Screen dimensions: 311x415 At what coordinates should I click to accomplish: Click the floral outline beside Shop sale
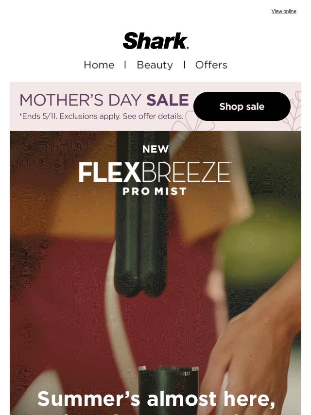click(x=295, y=110)
